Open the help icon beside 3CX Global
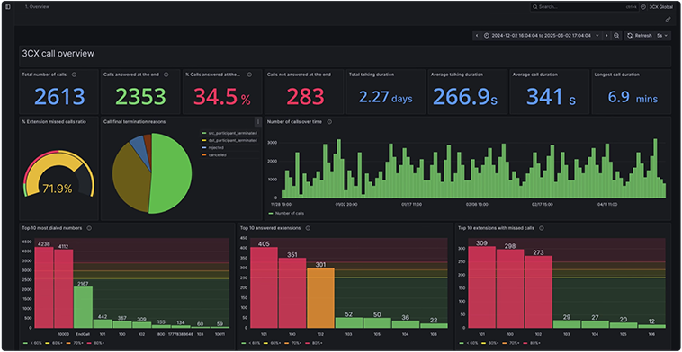 pyautogui.click(x=643, y=7)
